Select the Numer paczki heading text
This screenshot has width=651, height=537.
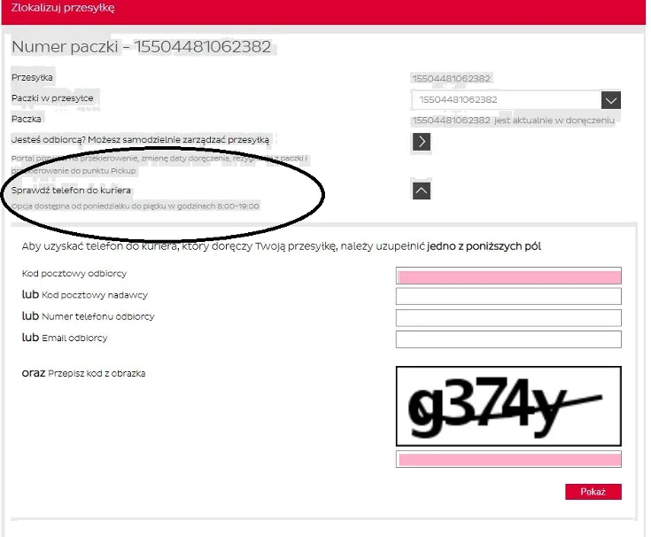(141, 46)
